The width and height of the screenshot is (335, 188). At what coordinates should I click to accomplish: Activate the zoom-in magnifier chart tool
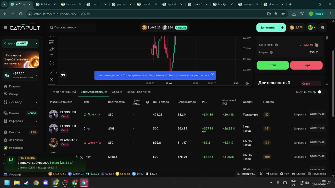[52, 80]
